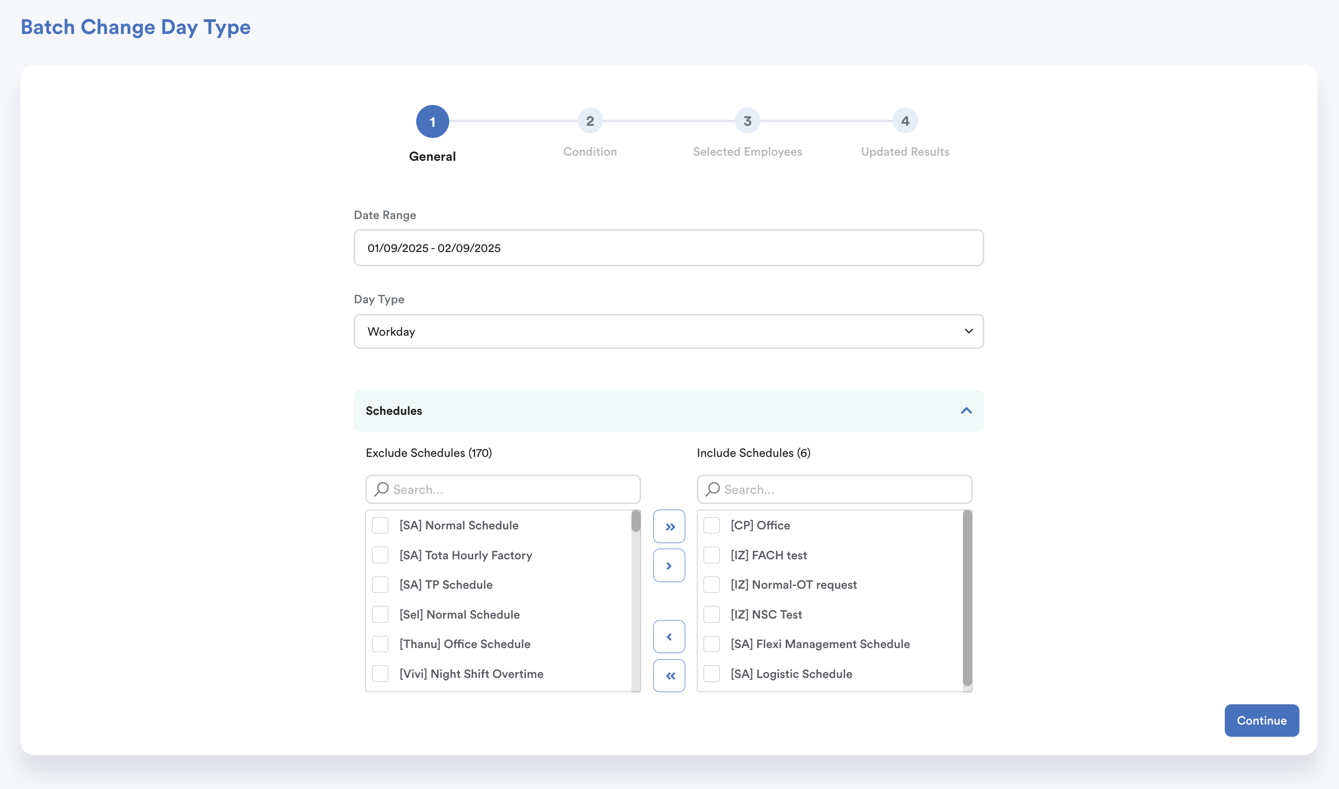This screenshot has height=789, width=1339.
Task: Enable the [SA] Logistic Schedule checkbox
Action: pos(712,673)
